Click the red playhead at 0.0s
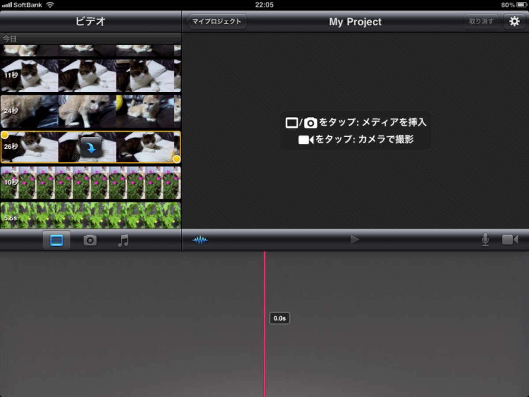This screenshot has height=397, width=529. pos(264,324)
